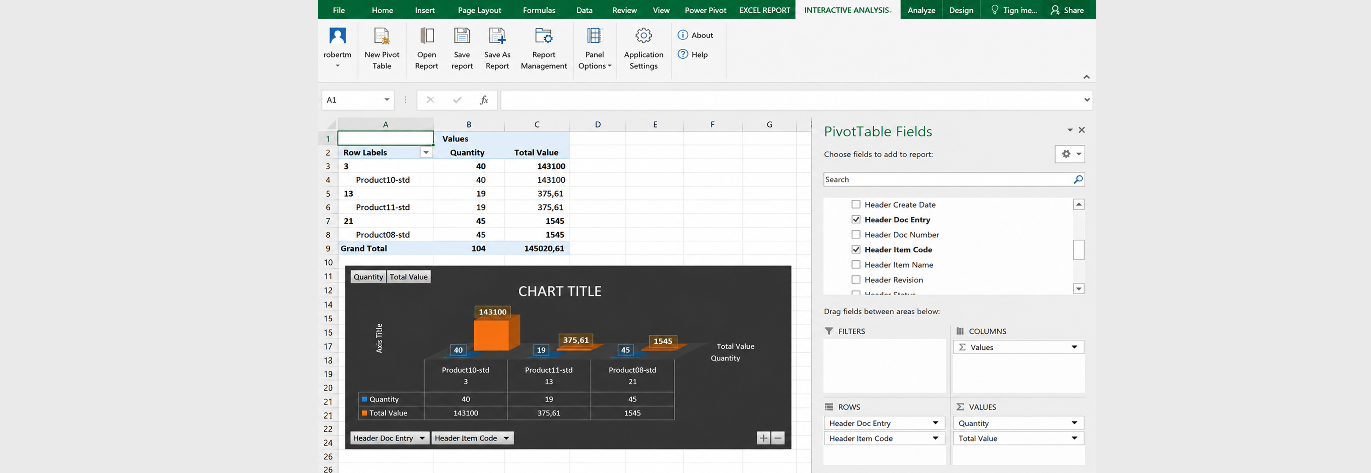Collapse the ribbon with the chevron
This screenshot has height=473, width=1371.
click(x=1086, y=77)
